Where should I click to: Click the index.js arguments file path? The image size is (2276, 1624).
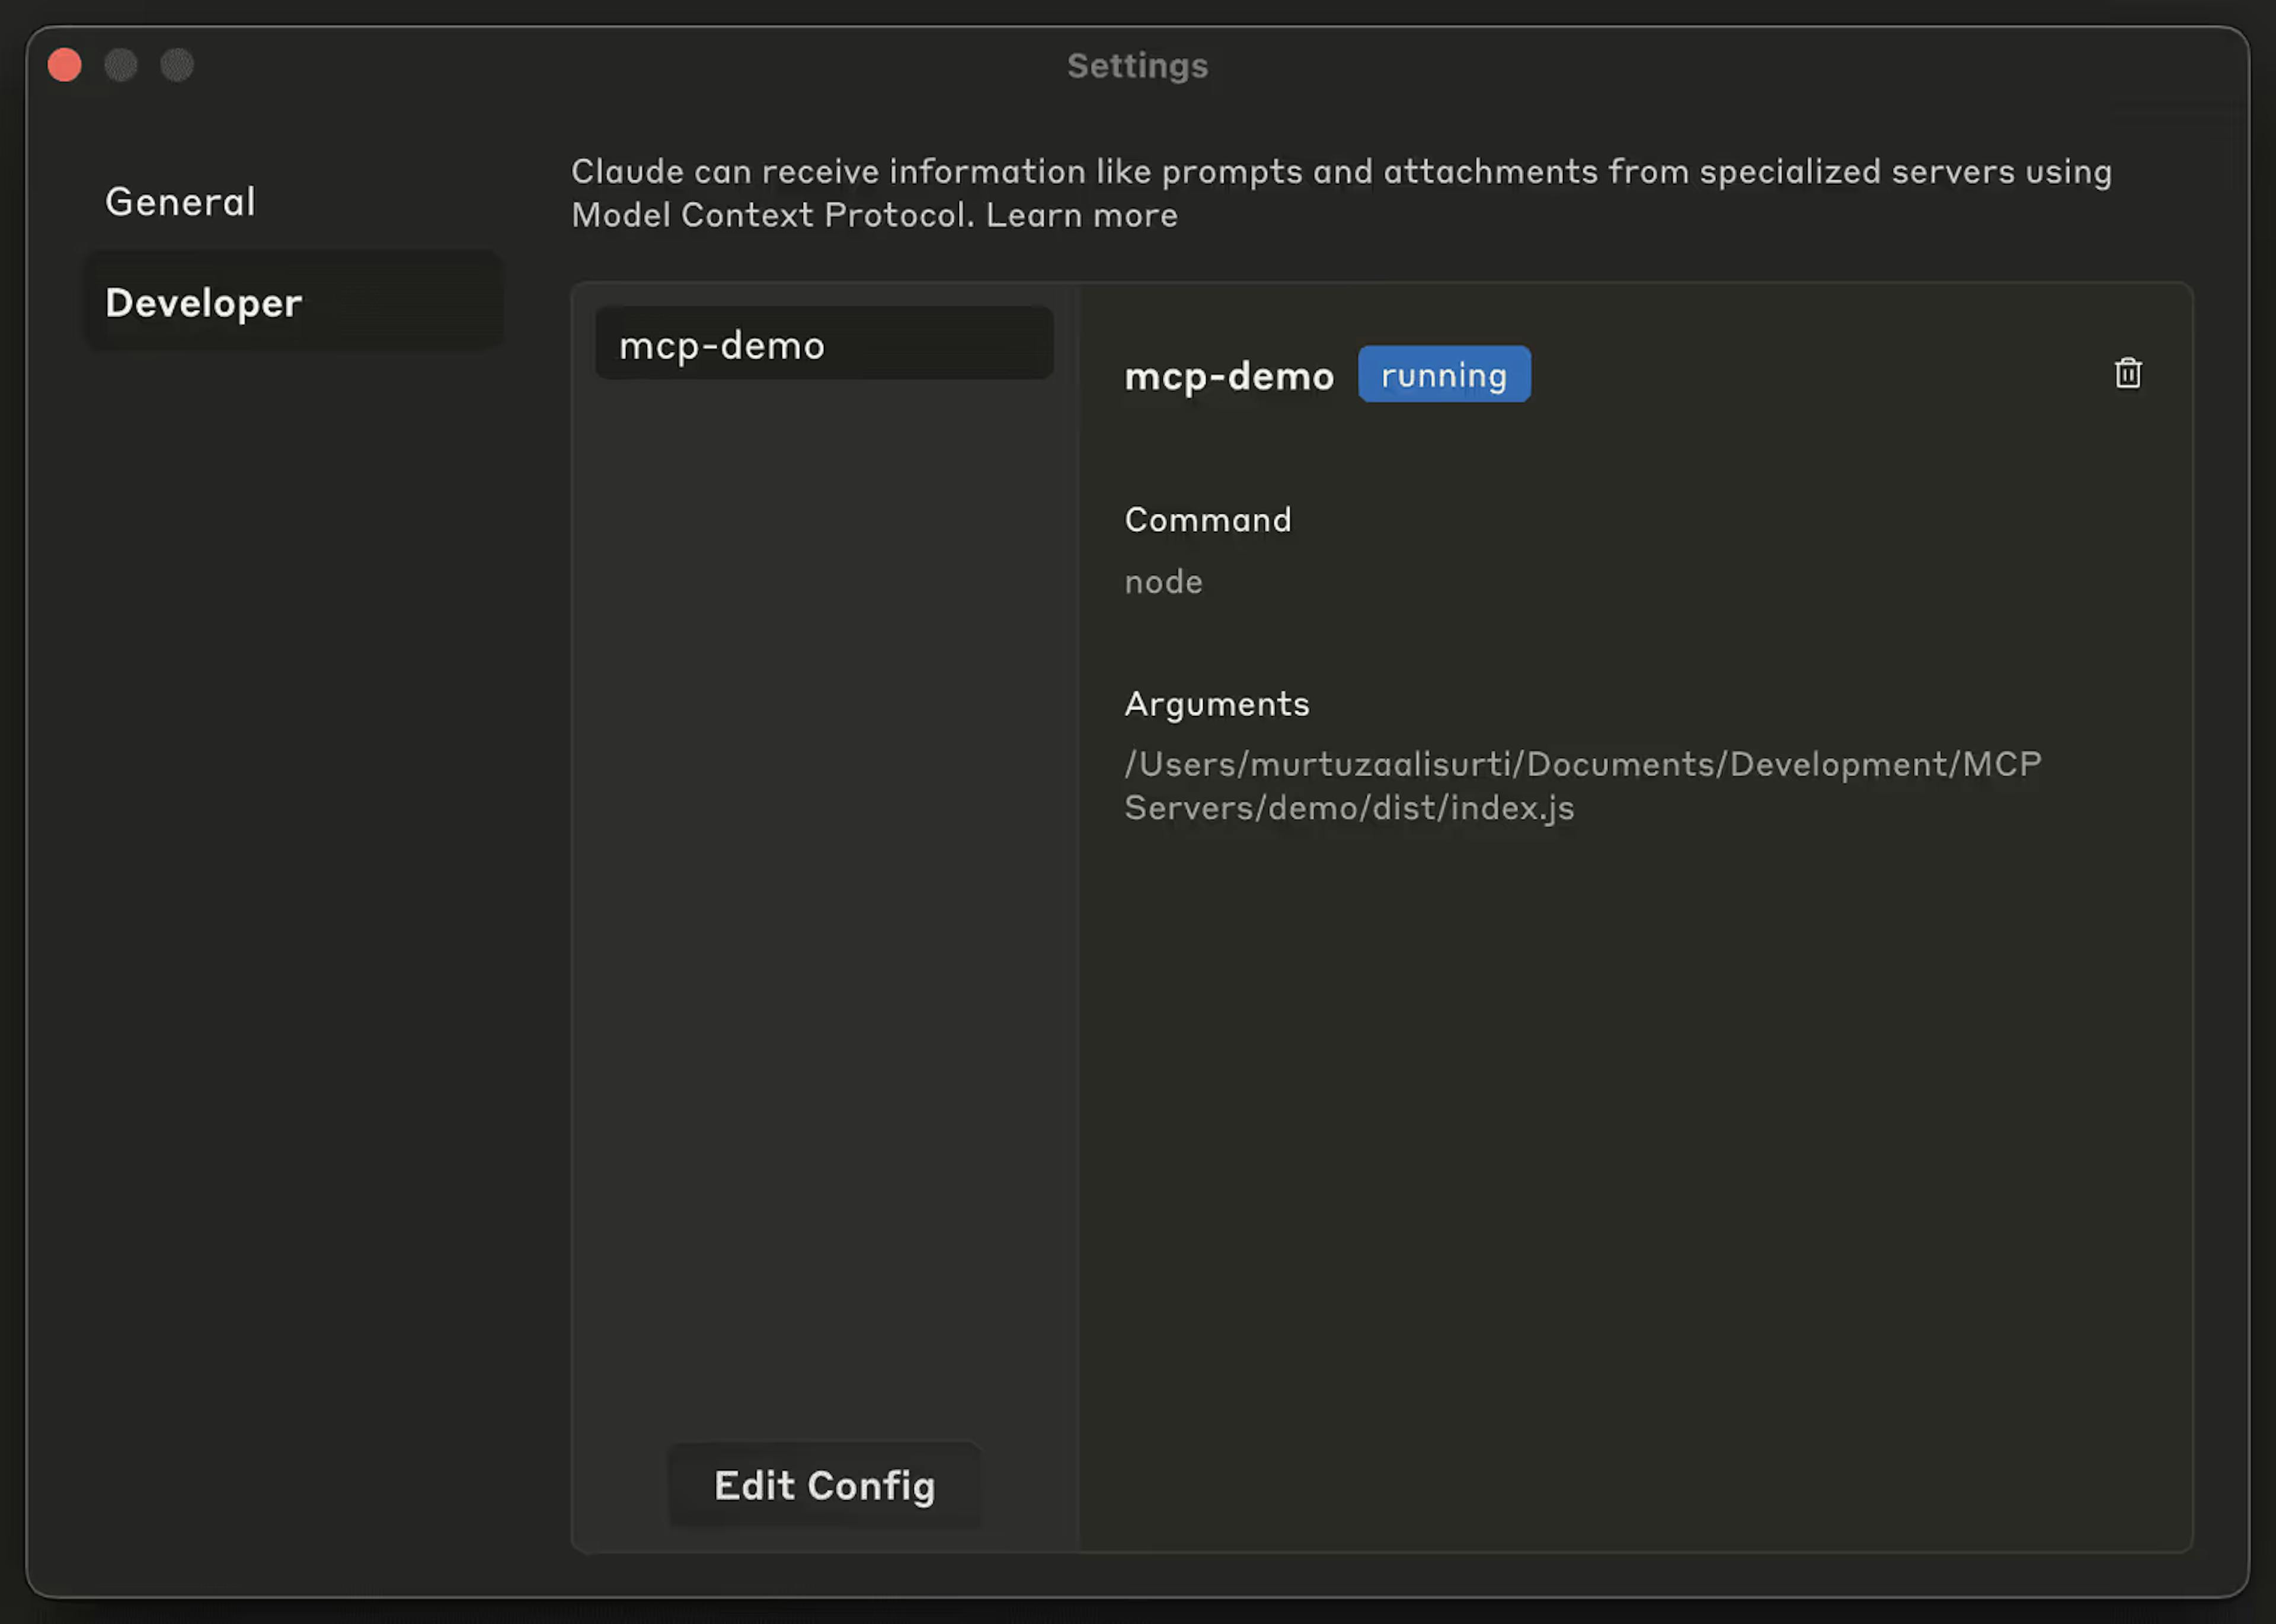click(x=1582, y=786)
